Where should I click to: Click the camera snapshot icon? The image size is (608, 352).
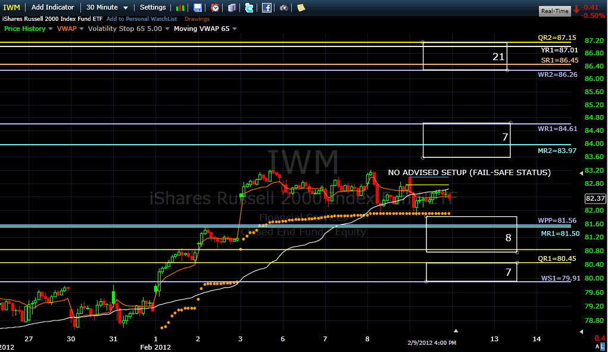[284, 8]
